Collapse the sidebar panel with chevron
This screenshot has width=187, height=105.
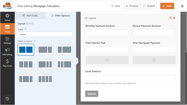pyautogui.click(x=77, y=61)
